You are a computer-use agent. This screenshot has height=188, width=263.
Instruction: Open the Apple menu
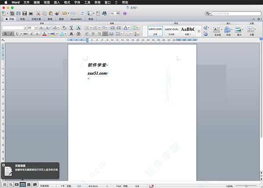[x=6, y=2]
